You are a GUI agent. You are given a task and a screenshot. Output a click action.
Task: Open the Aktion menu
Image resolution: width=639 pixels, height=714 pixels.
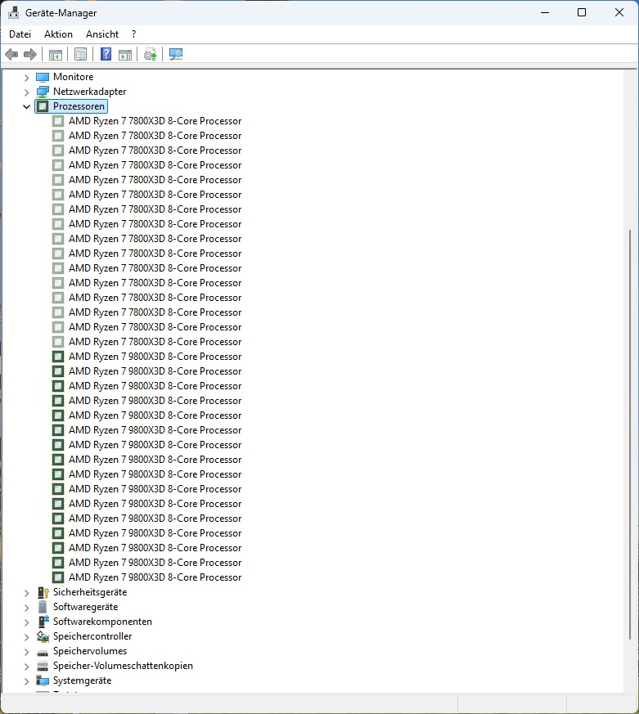tap(58, 34)
